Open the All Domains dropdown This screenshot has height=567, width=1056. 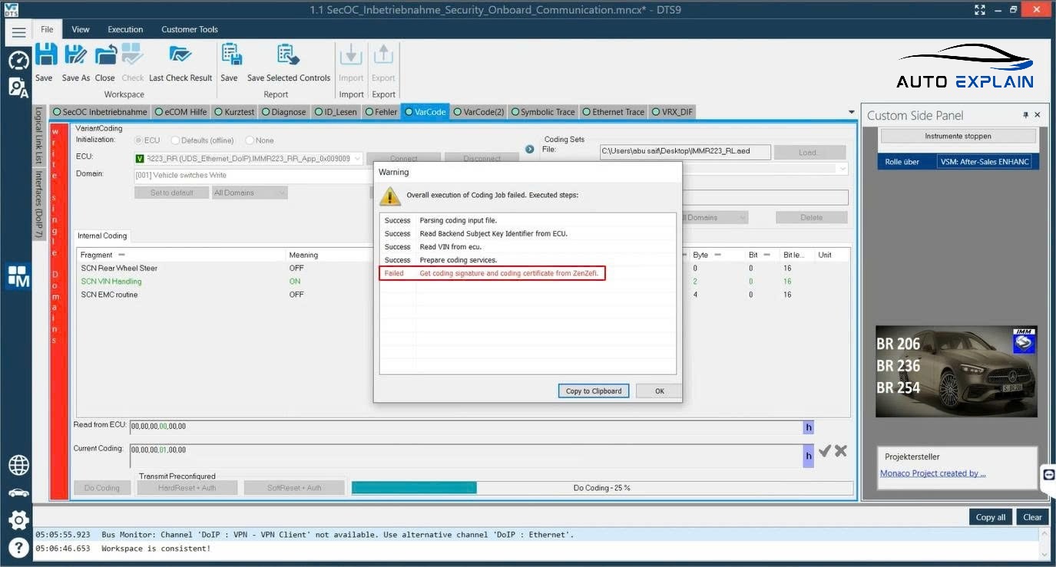(250, 193)
